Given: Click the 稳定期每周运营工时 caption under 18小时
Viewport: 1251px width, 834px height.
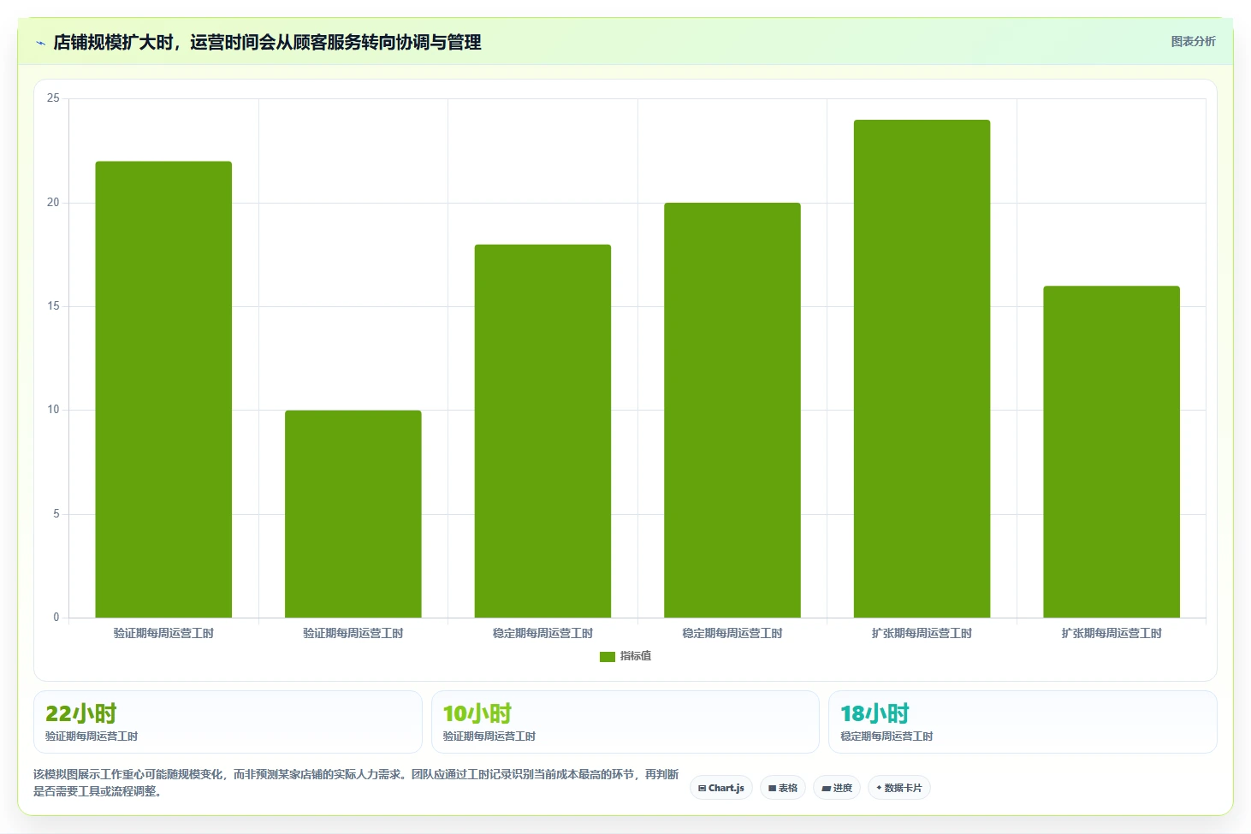Looking at the screenshot, I should pos(886,736).
